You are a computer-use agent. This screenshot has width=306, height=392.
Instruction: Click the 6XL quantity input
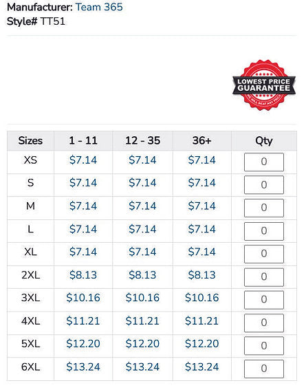point(264,369)
